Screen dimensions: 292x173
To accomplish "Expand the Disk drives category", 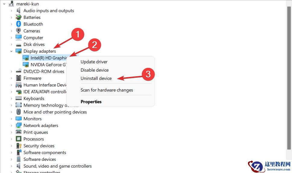I will 11,44.
